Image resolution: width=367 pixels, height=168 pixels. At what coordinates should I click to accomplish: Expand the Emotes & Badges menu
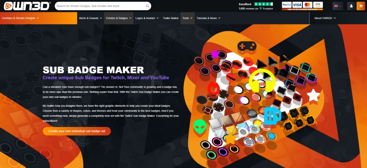[x=119, y=18]
